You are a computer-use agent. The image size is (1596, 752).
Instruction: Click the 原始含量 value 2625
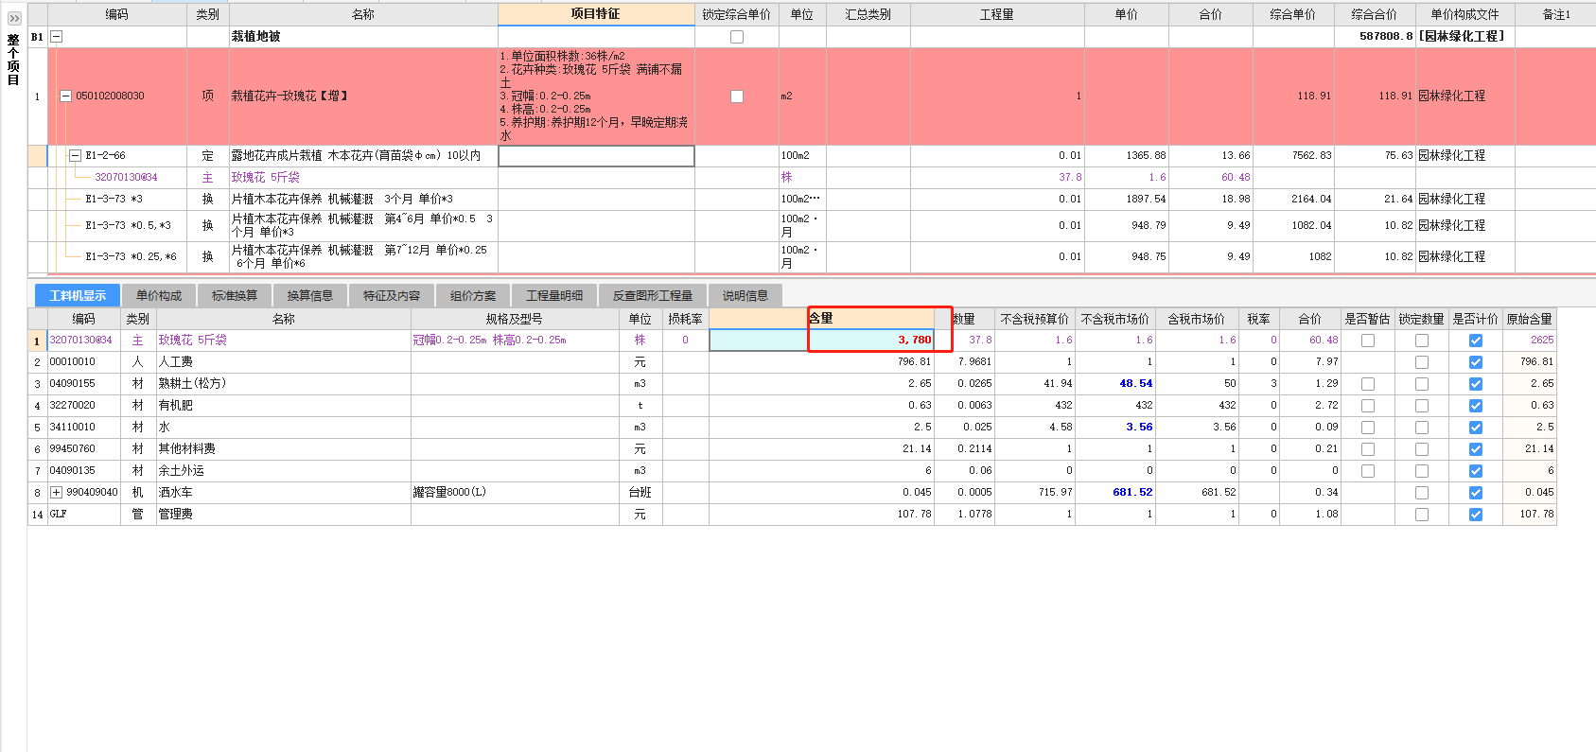[1542, 341]
